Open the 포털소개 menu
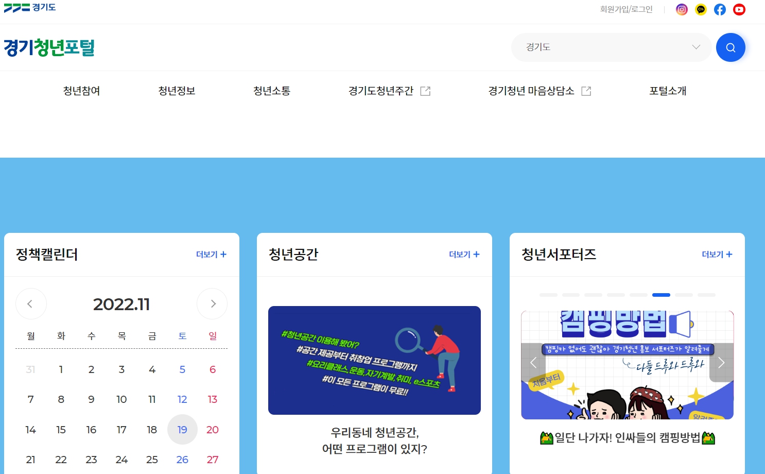This screenshot has width=765, height=474. click(x=667, y=91)
